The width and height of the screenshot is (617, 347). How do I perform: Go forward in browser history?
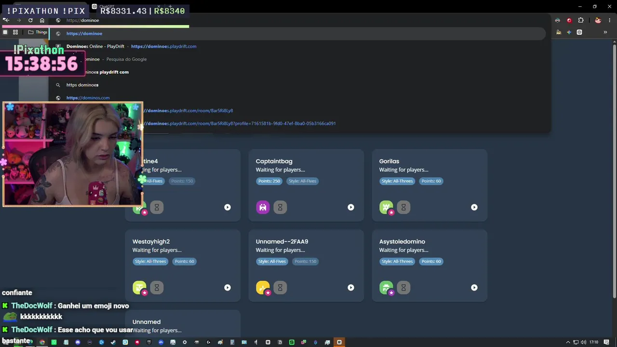19,20
